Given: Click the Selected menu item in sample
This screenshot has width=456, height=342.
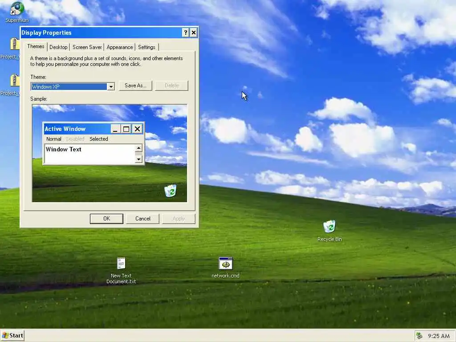Looking at the screenshot, I should pos(98,139).
